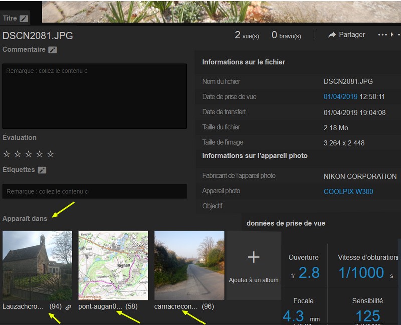Click the edit pencil next to Titre

24,19
